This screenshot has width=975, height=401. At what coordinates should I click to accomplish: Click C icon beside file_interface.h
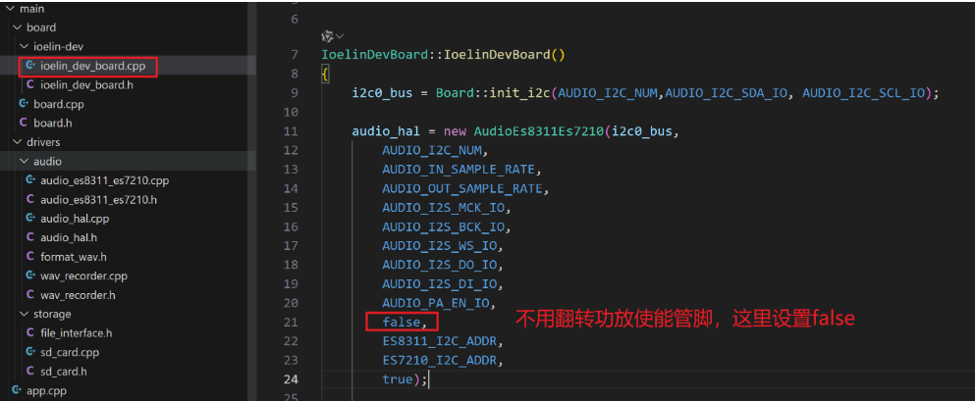click(x=30, y=332)
